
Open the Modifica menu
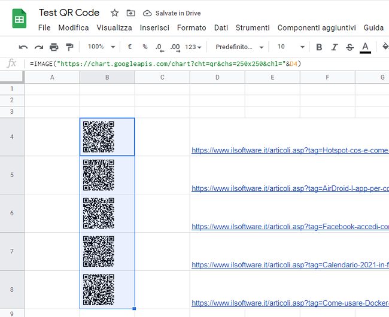[74, 28]
